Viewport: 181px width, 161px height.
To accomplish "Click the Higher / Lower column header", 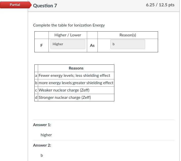I will coord(68,35).
